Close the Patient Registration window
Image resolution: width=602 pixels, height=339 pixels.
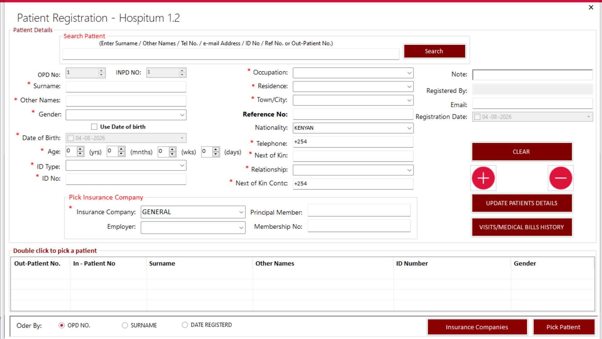click(x=591, y=7)
